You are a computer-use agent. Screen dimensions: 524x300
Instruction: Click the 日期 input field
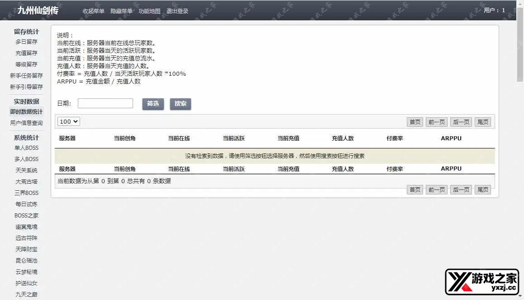105,103
